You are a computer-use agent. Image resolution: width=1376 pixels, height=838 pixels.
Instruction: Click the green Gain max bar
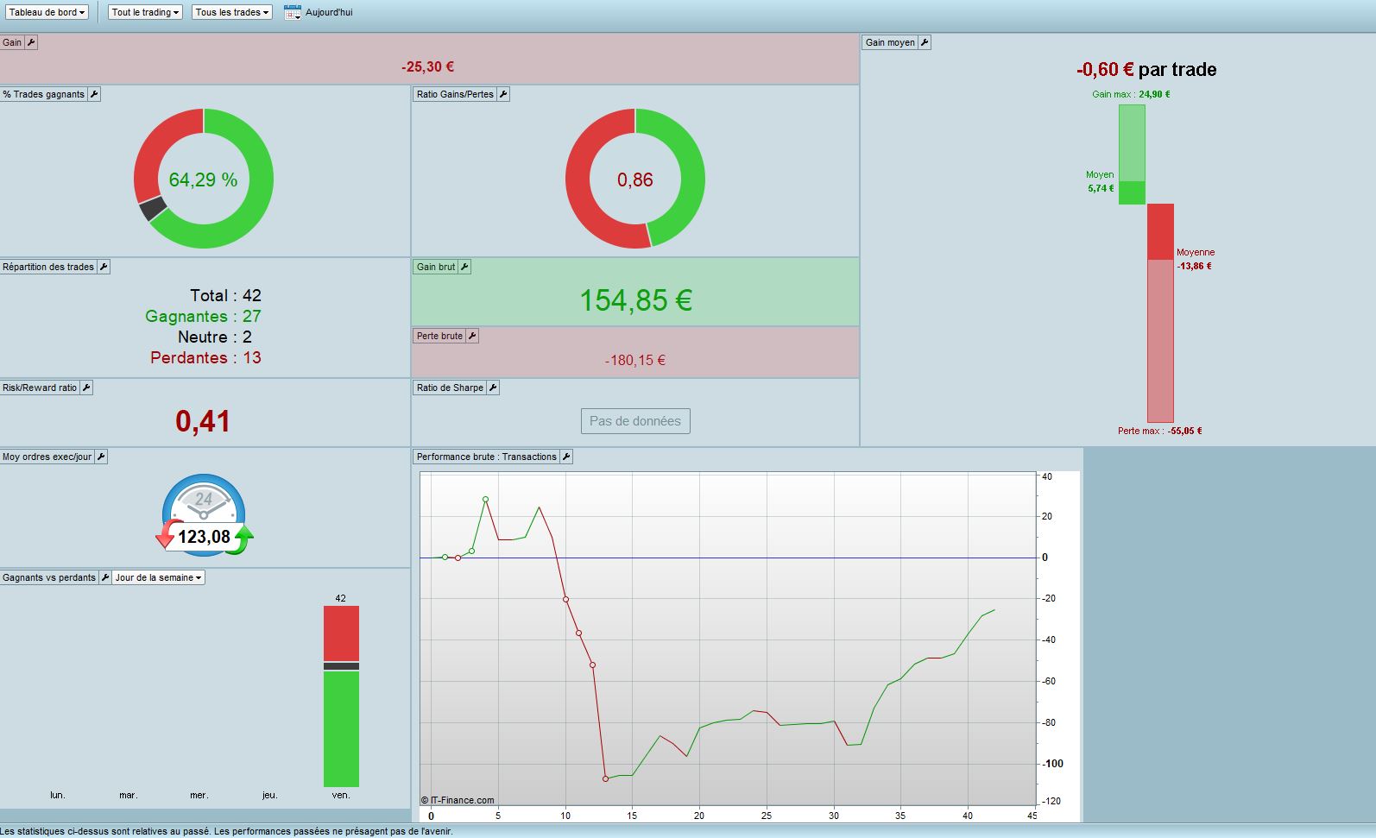(1132, 154)
